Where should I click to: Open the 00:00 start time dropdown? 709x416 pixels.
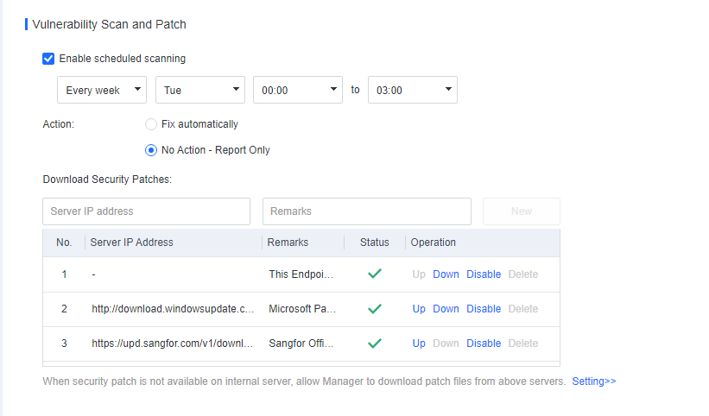pos(298,90)
